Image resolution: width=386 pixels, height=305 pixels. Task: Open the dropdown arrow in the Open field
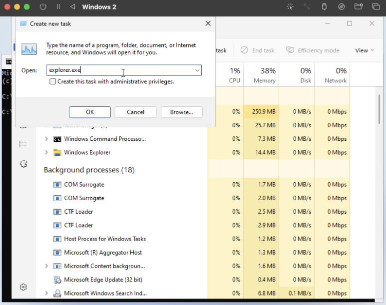coord(197,70)
